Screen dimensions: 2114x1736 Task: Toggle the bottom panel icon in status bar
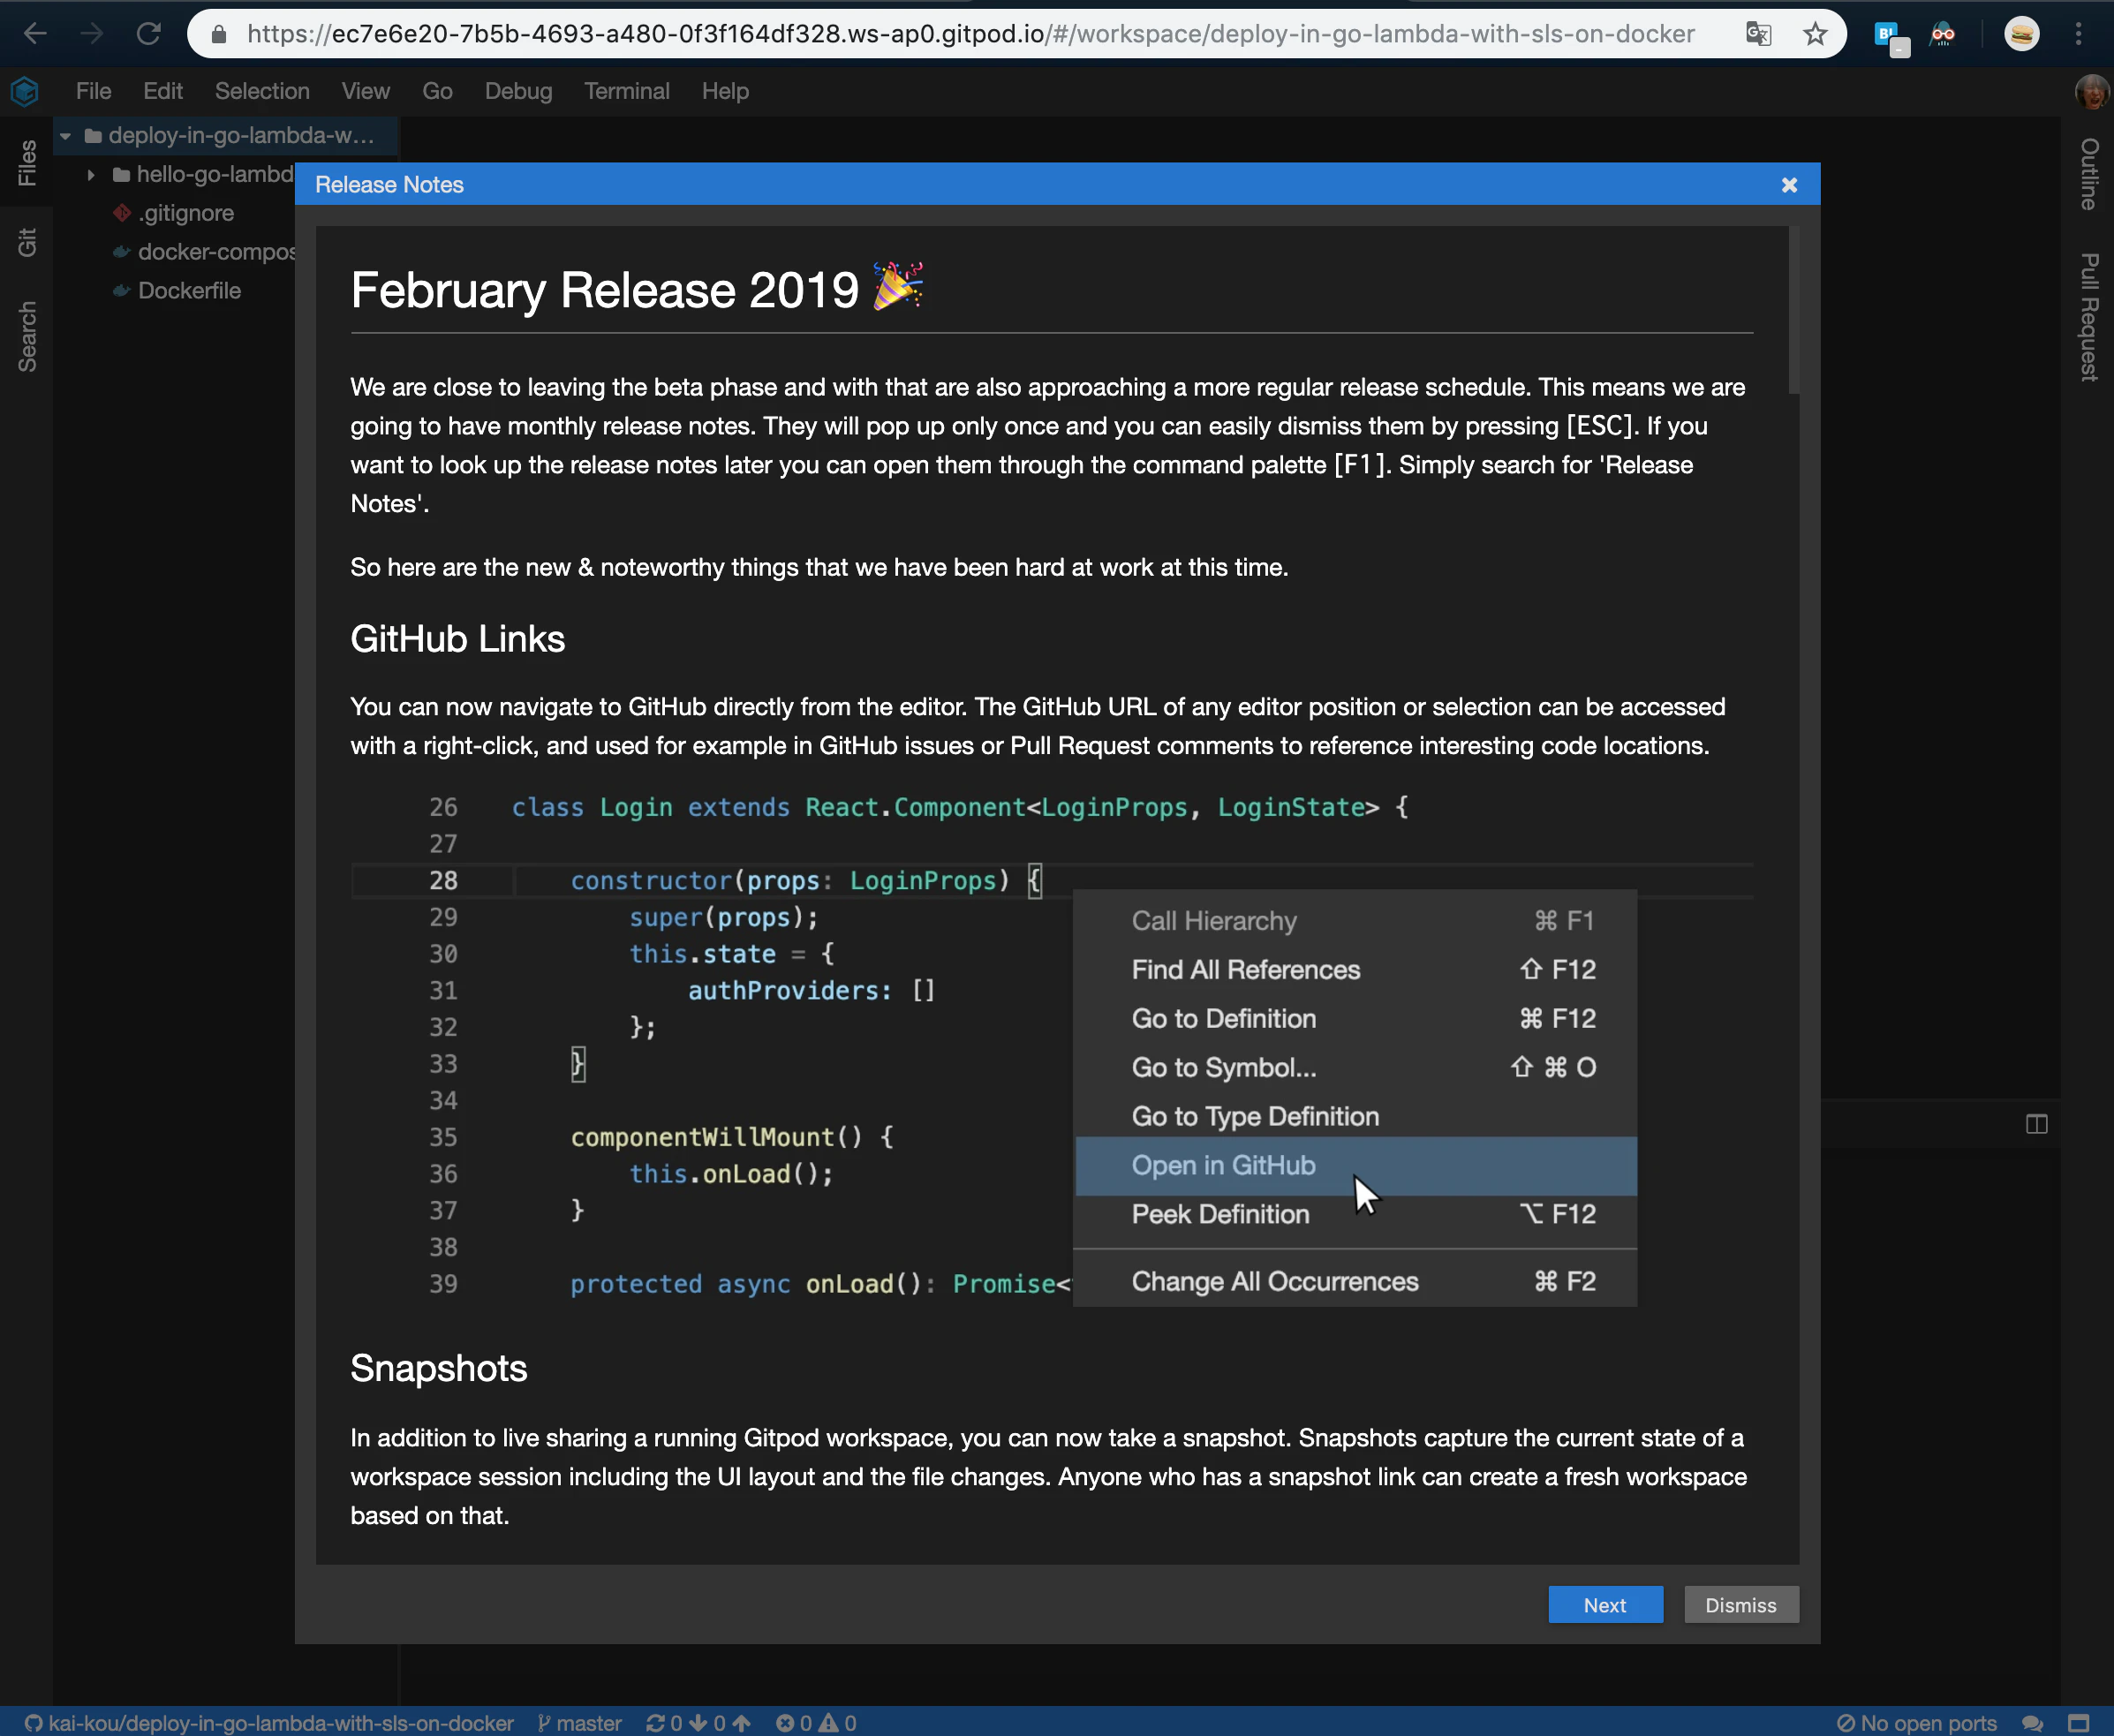click(x=2079, y=1723)
